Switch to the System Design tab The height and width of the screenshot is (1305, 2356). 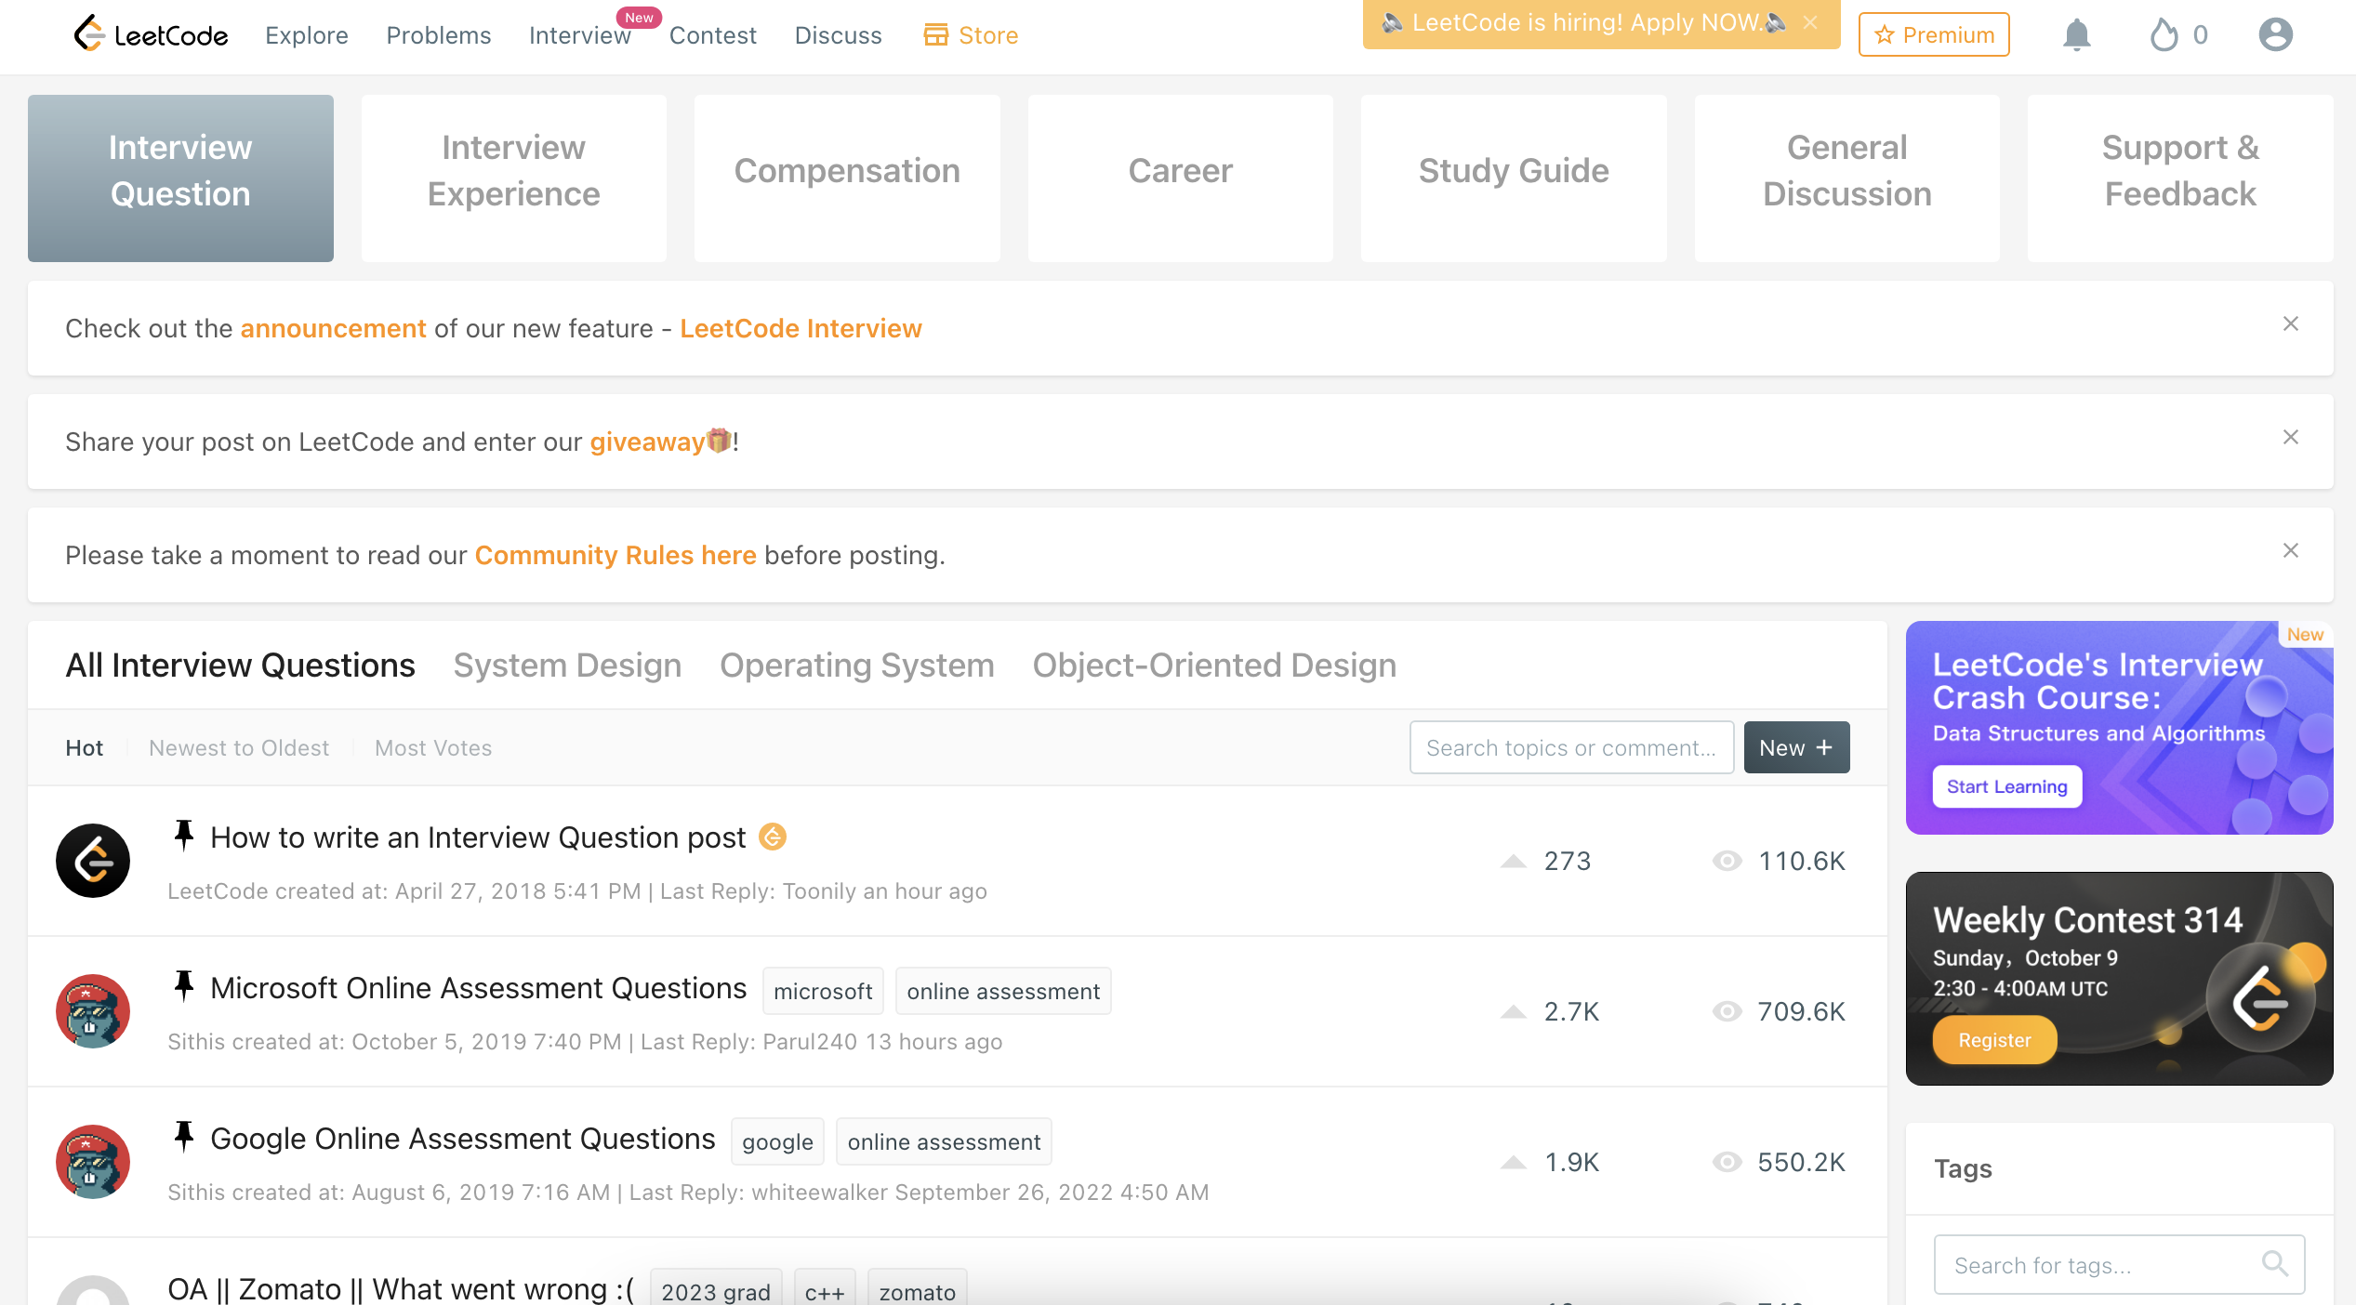567,666
